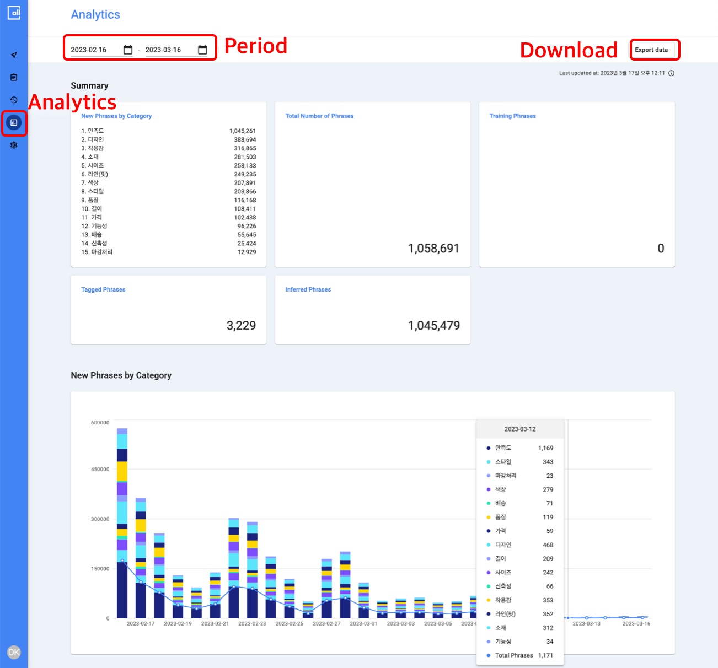Open Settings via the sidebar gear icon

pyautogui.click(x=14, y=145)
